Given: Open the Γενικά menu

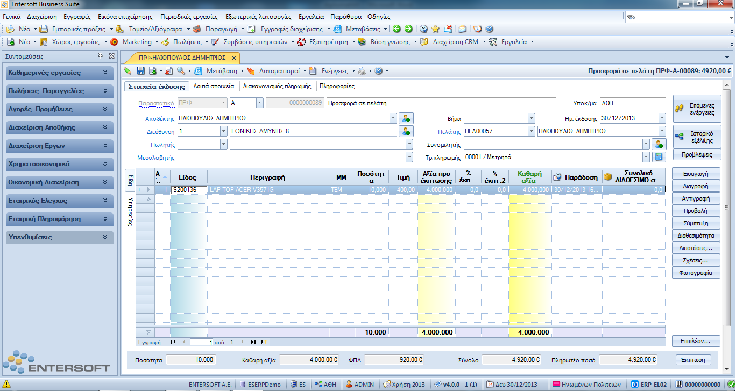Looking at the screenshot, I should (x=11, y=17).
